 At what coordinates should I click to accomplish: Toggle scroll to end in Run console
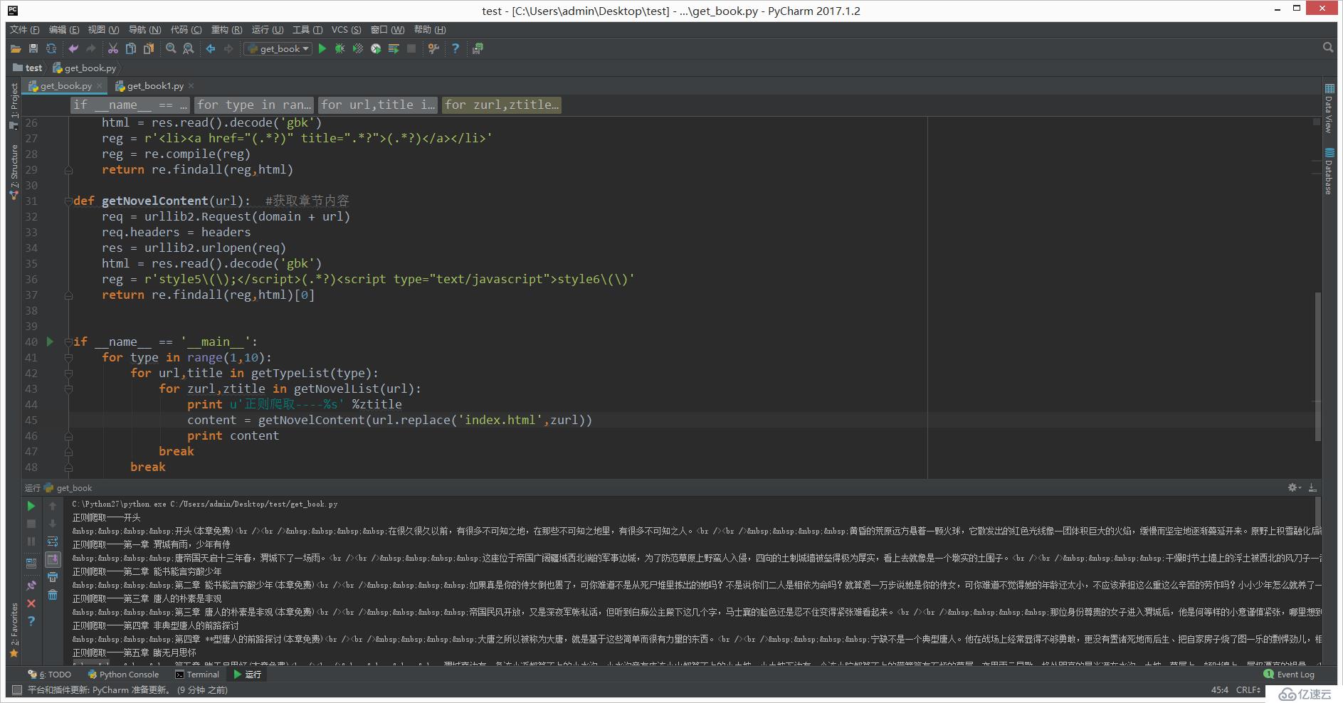pyautogui.click(x=52, y=559)
